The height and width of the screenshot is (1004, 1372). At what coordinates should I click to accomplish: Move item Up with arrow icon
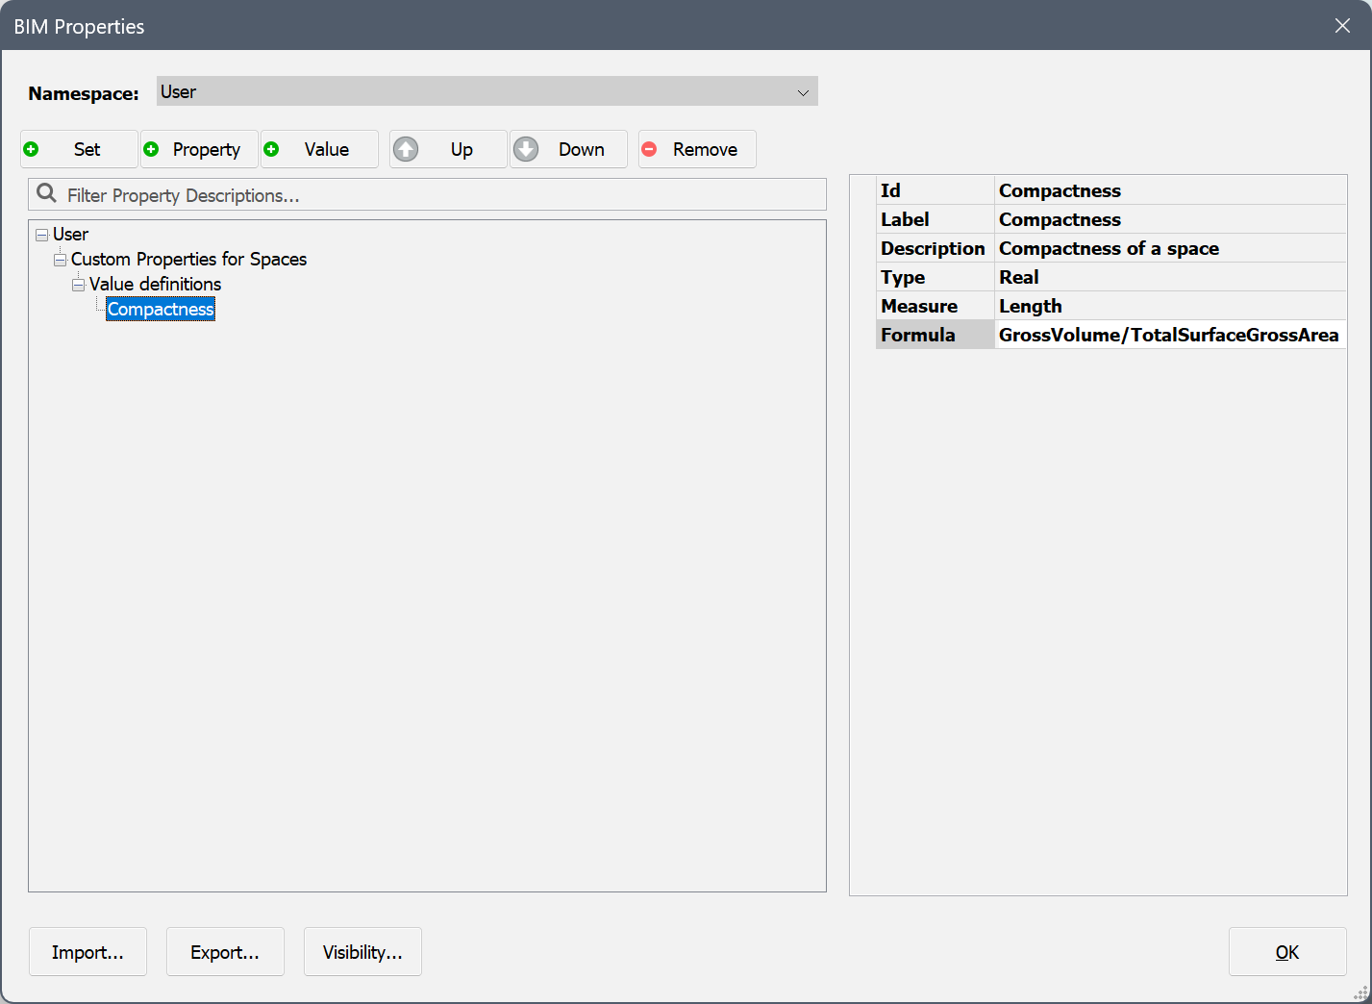pyautogui.click(x=407, y=149)
